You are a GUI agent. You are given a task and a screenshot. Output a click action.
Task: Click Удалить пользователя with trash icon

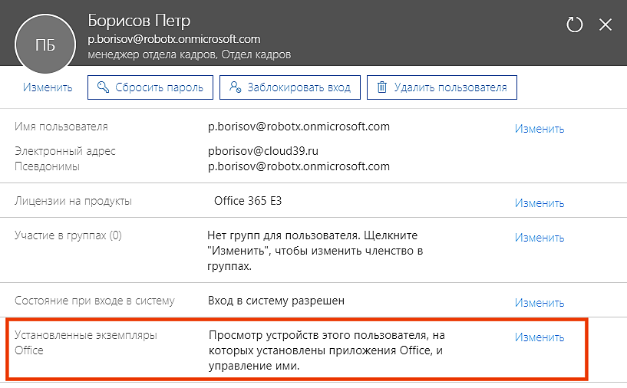click(442, 87)
